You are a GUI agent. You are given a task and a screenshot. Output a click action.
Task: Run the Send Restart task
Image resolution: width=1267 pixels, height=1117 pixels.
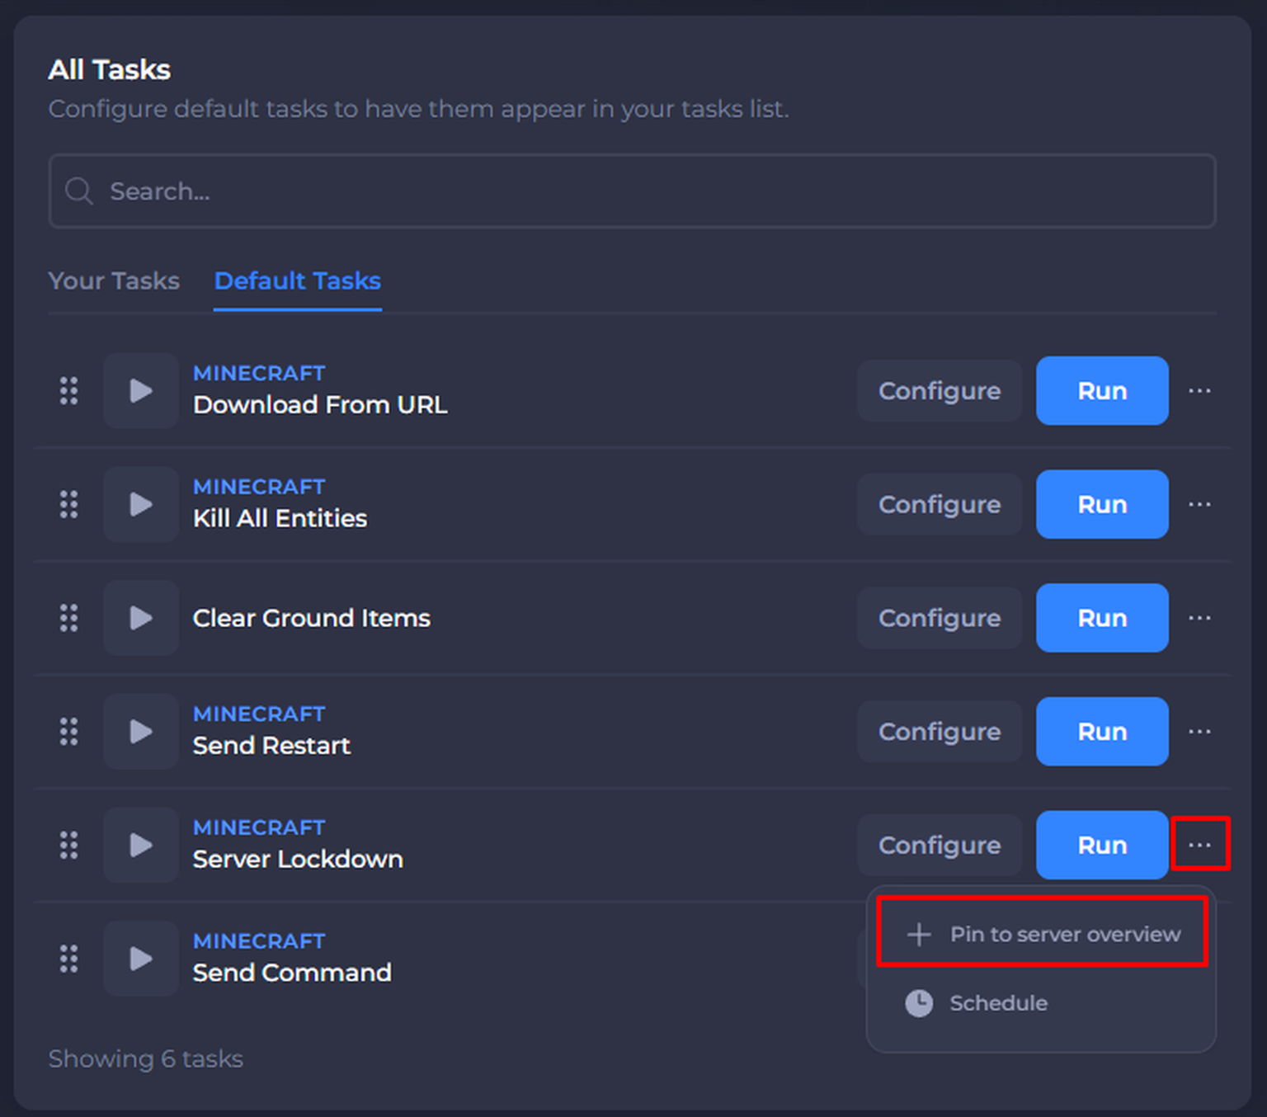tap(1102, 732)
